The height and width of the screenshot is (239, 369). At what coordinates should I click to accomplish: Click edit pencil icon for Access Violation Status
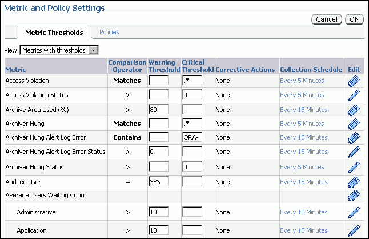point(354,95)
